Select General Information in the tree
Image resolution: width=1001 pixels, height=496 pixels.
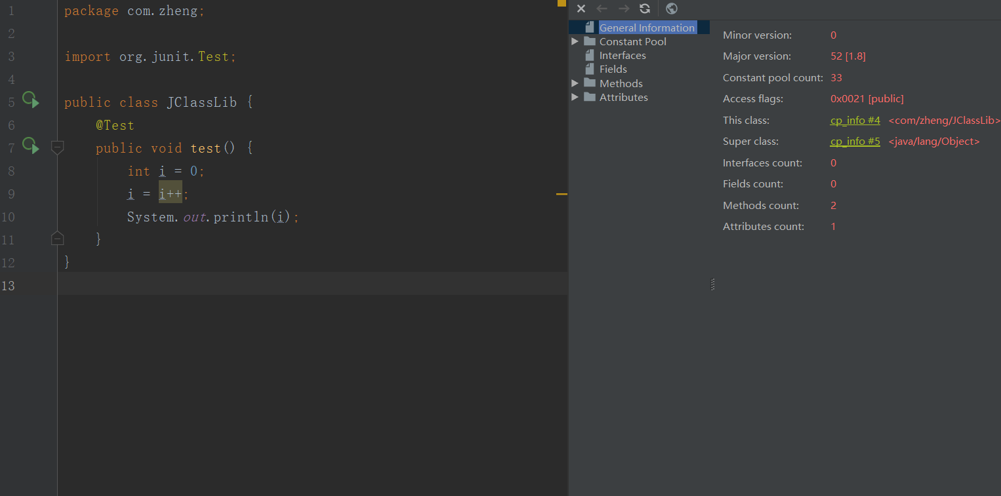click(x=646, y=28)
